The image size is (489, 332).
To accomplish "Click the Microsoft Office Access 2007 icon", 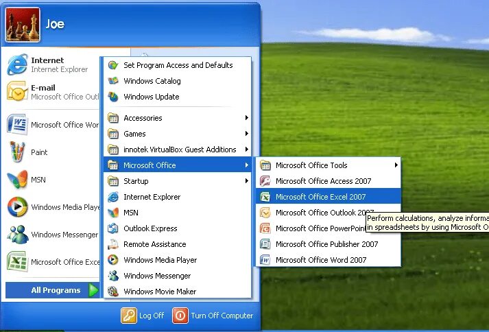I will (265, 181).
